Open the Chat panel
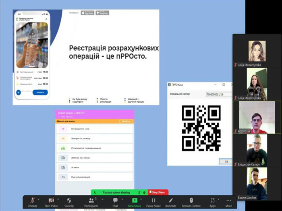282x211 pixels. pyautogui.click(x=115, y=203)
